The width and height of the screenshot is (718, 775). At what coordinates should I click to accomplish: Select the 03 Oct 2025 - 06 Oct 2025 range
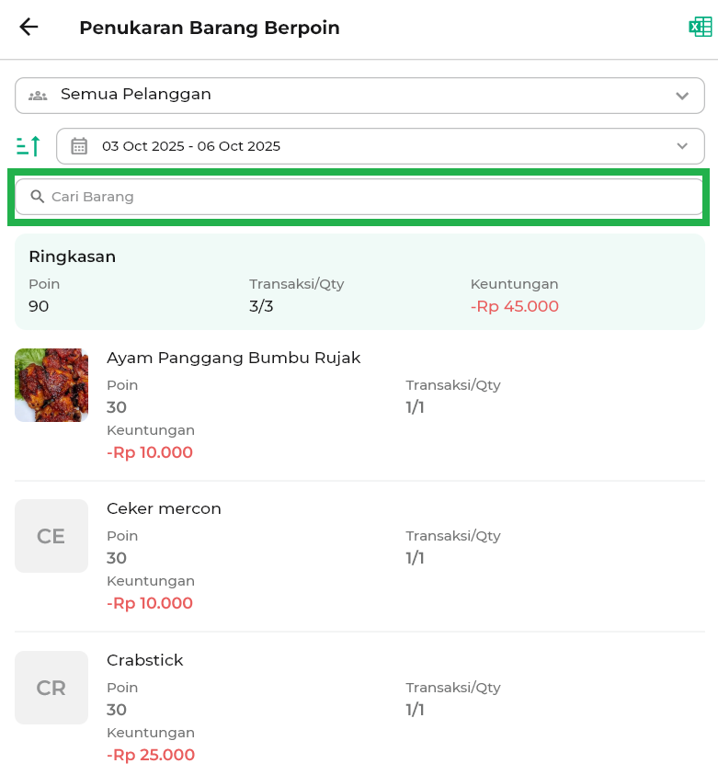(191, 146)
